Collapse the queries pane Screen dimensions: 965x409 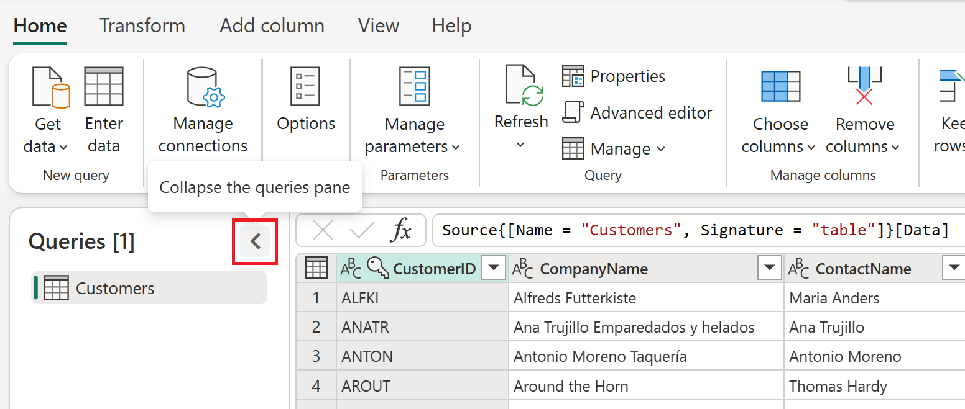pyautogui.click(x=255, y=241)
